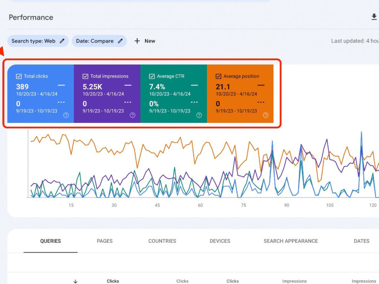Click the chart x-axis label 90
379x284 pixels.
click(287, 205)
